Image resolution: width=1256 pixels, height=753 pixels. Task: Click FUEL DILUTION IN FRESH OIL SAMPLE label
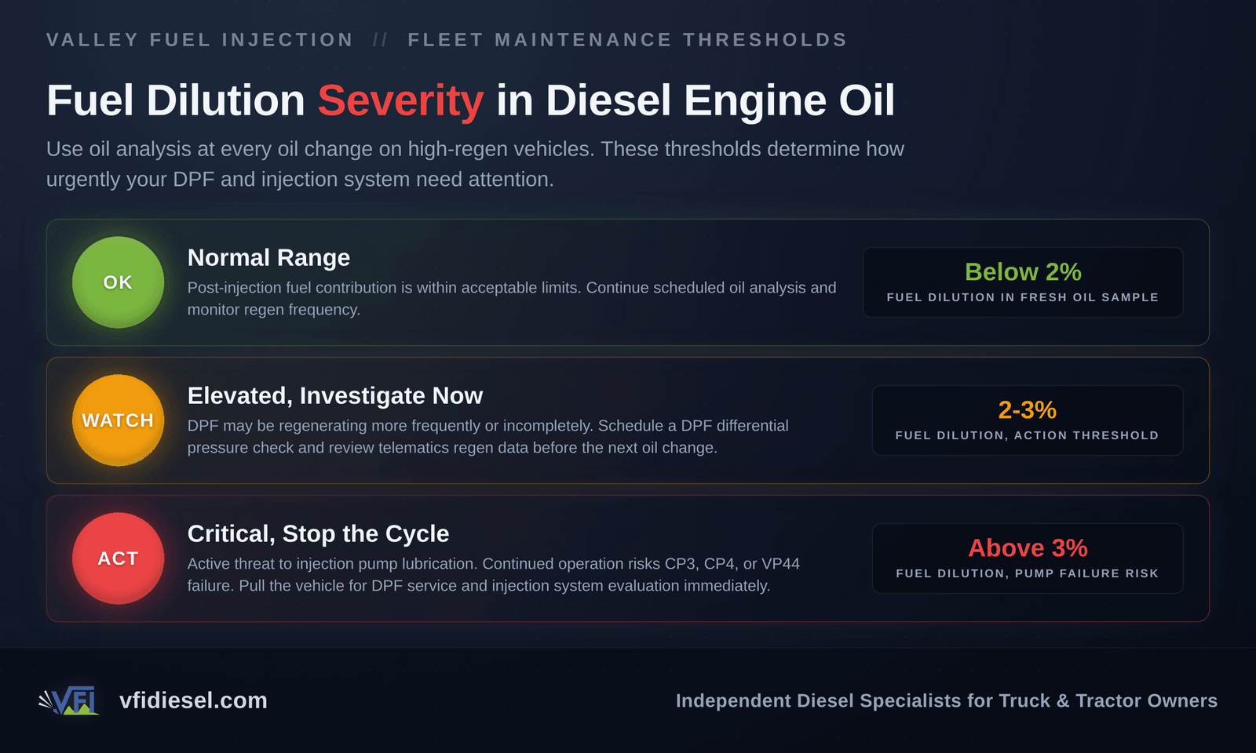[x=1023, y=297]
